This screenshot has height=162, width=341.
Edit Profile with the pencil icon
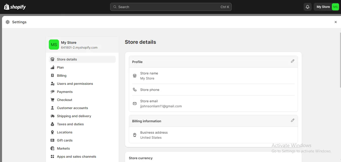293,61
